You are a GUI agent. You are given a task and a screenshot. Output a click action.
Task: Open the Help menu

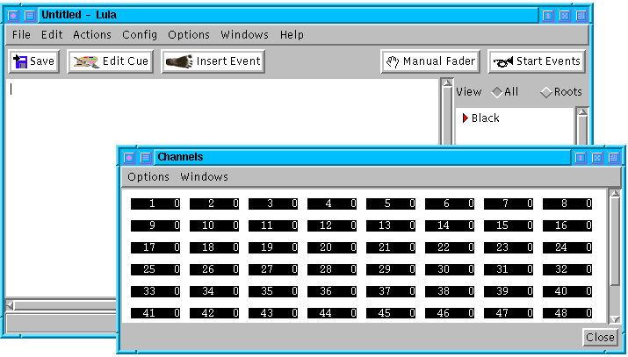coord(292,35)
